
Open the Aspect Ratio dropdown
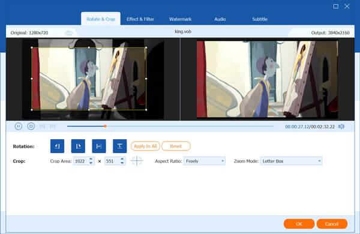point(205,161)
